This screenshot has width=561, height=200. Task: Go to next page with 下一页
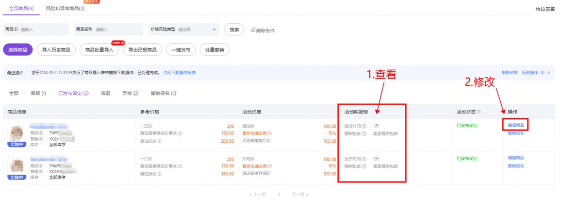[300, 195]
